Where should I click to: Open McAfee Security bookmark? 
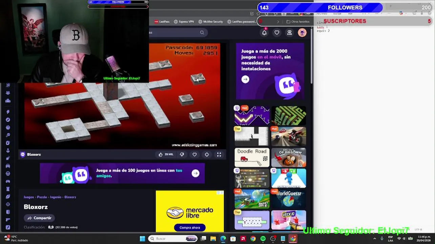(x=210, y=22)
